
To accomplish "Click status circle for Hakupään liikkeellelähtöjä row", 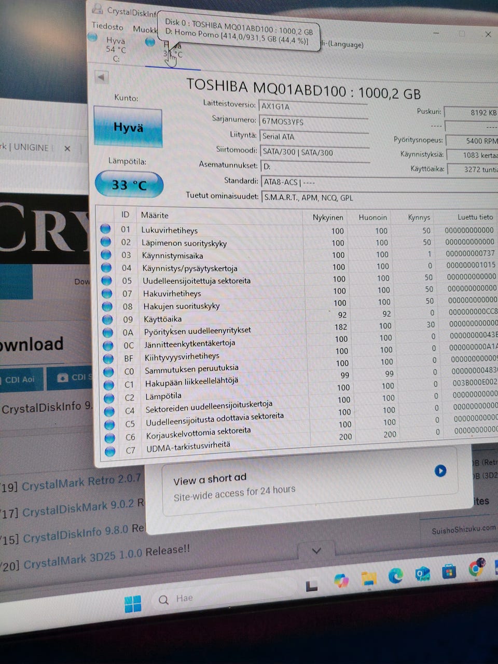I will [108, 385].
